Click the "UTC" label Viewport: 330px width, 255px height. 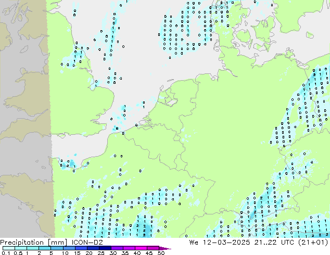(x=288, y=242)
